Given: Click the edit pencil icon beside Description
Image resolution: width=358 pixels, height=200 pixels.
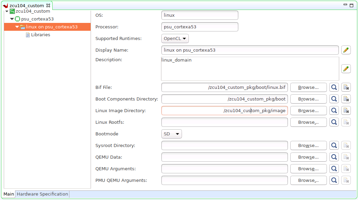Looking at the screenshot, I should (346, 69).
